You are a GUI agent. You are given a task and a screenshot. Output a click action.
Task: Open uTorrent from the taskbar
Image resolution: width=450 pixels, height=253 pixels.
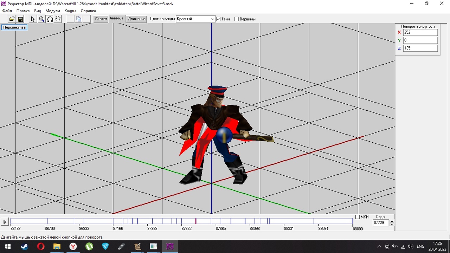[89, 246]
